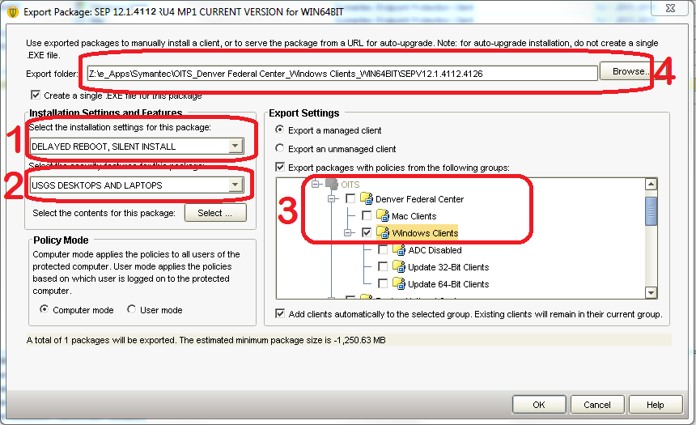Select Computer mode radio button
Viewport: 696px width, 425px height.
pos(44,309)
